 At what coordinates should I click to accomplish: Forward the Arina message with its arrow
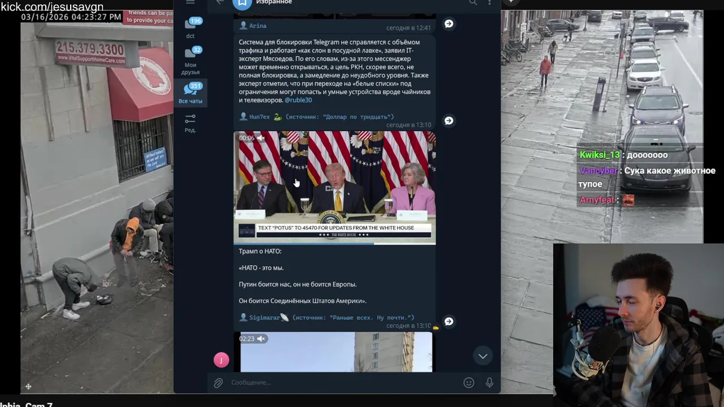click(449, 24)
